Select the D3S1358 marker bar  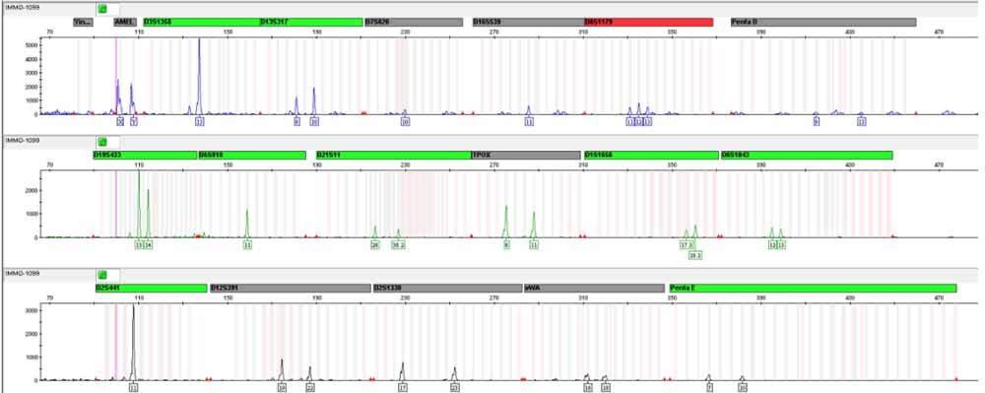[x=202, y=22]
